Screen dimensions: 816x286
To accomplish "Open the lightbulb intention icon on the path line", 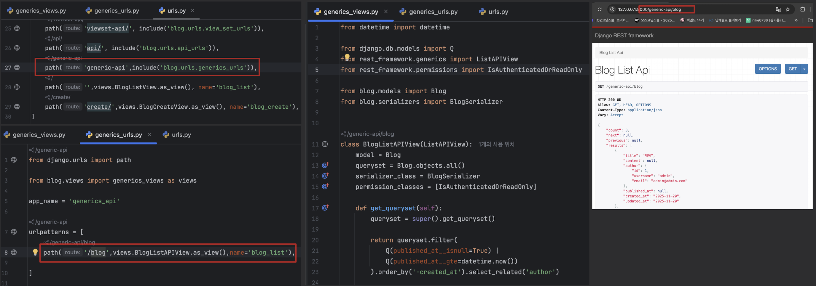I will [35, 252].
